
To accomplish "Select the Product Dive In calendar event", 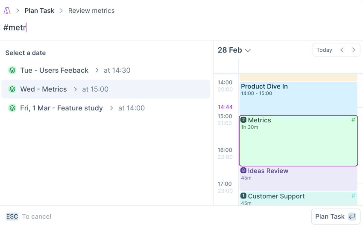I will click(x=298, y=98).
